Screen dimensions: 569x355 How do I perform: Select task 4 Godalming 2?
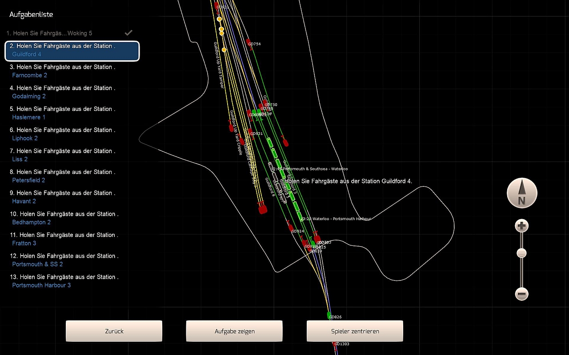point(72,92)
